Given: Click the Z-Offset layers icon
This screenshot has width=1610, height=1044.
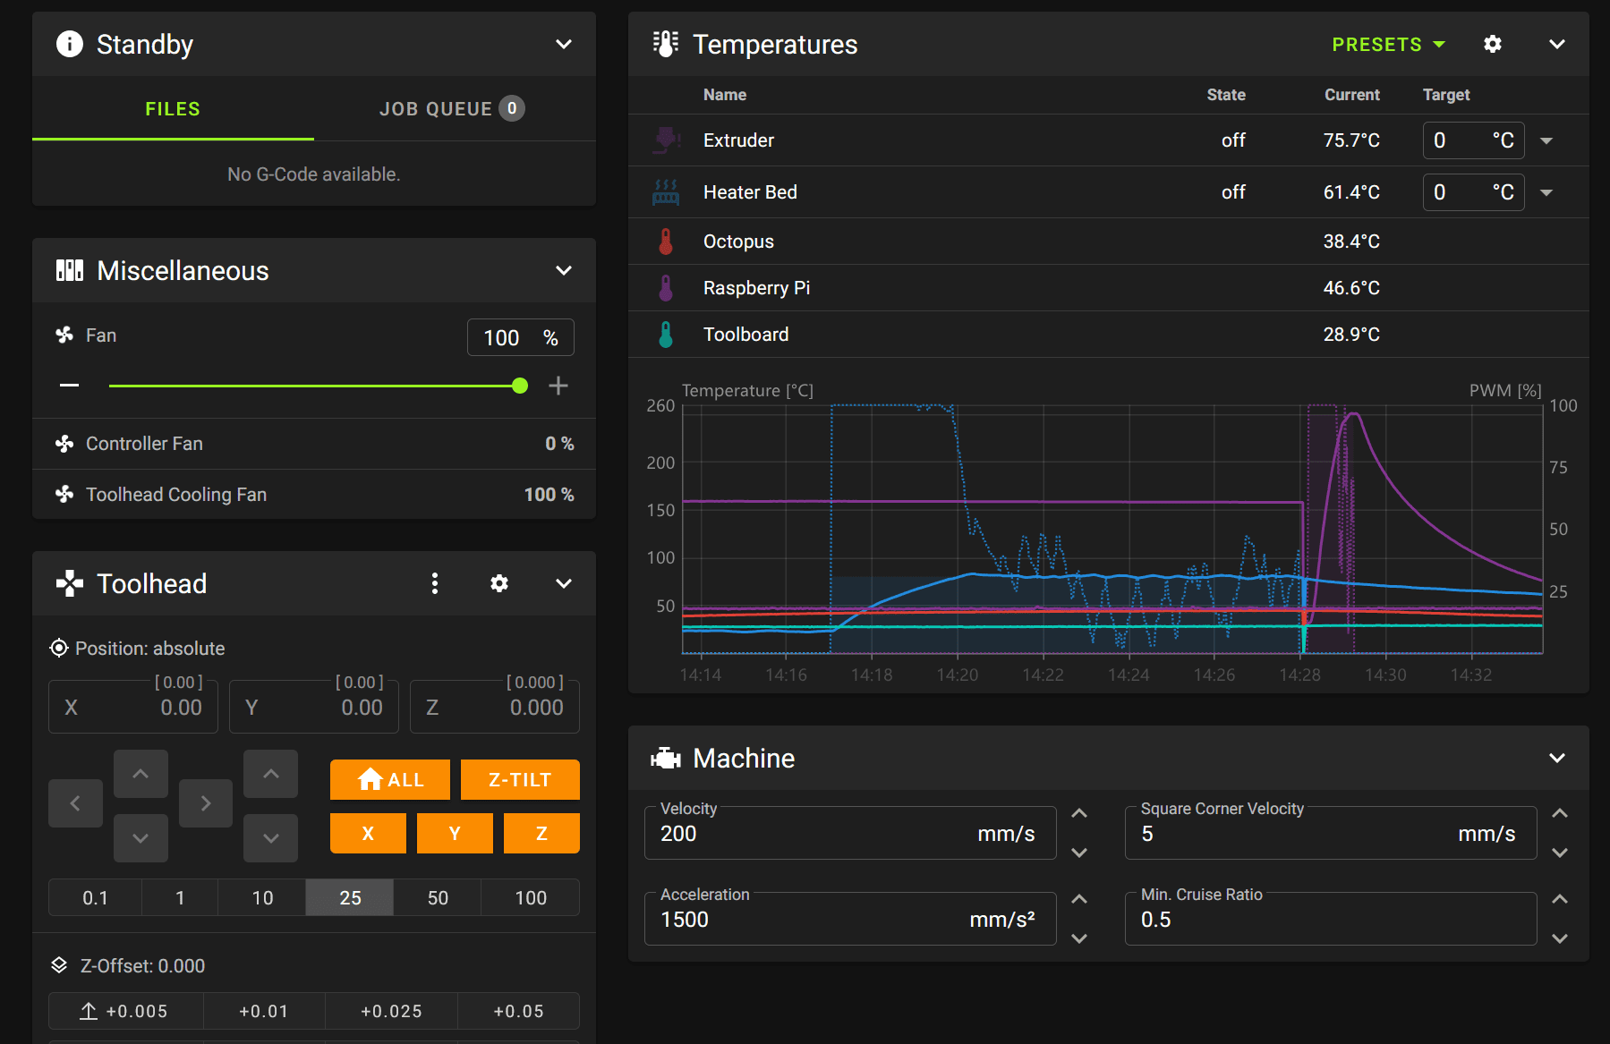Looking at the screenshot, I should [x=59, y=965].
